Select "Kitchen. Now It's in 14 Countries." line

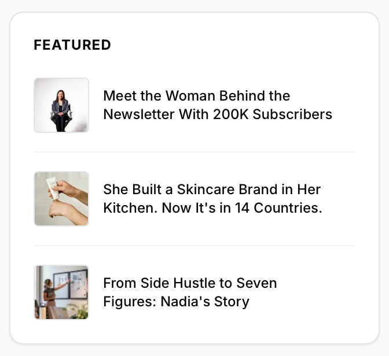212,208
